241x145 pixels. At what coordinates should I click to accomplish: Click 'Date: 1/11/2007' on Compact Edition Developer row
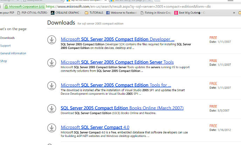pos(220,42)
